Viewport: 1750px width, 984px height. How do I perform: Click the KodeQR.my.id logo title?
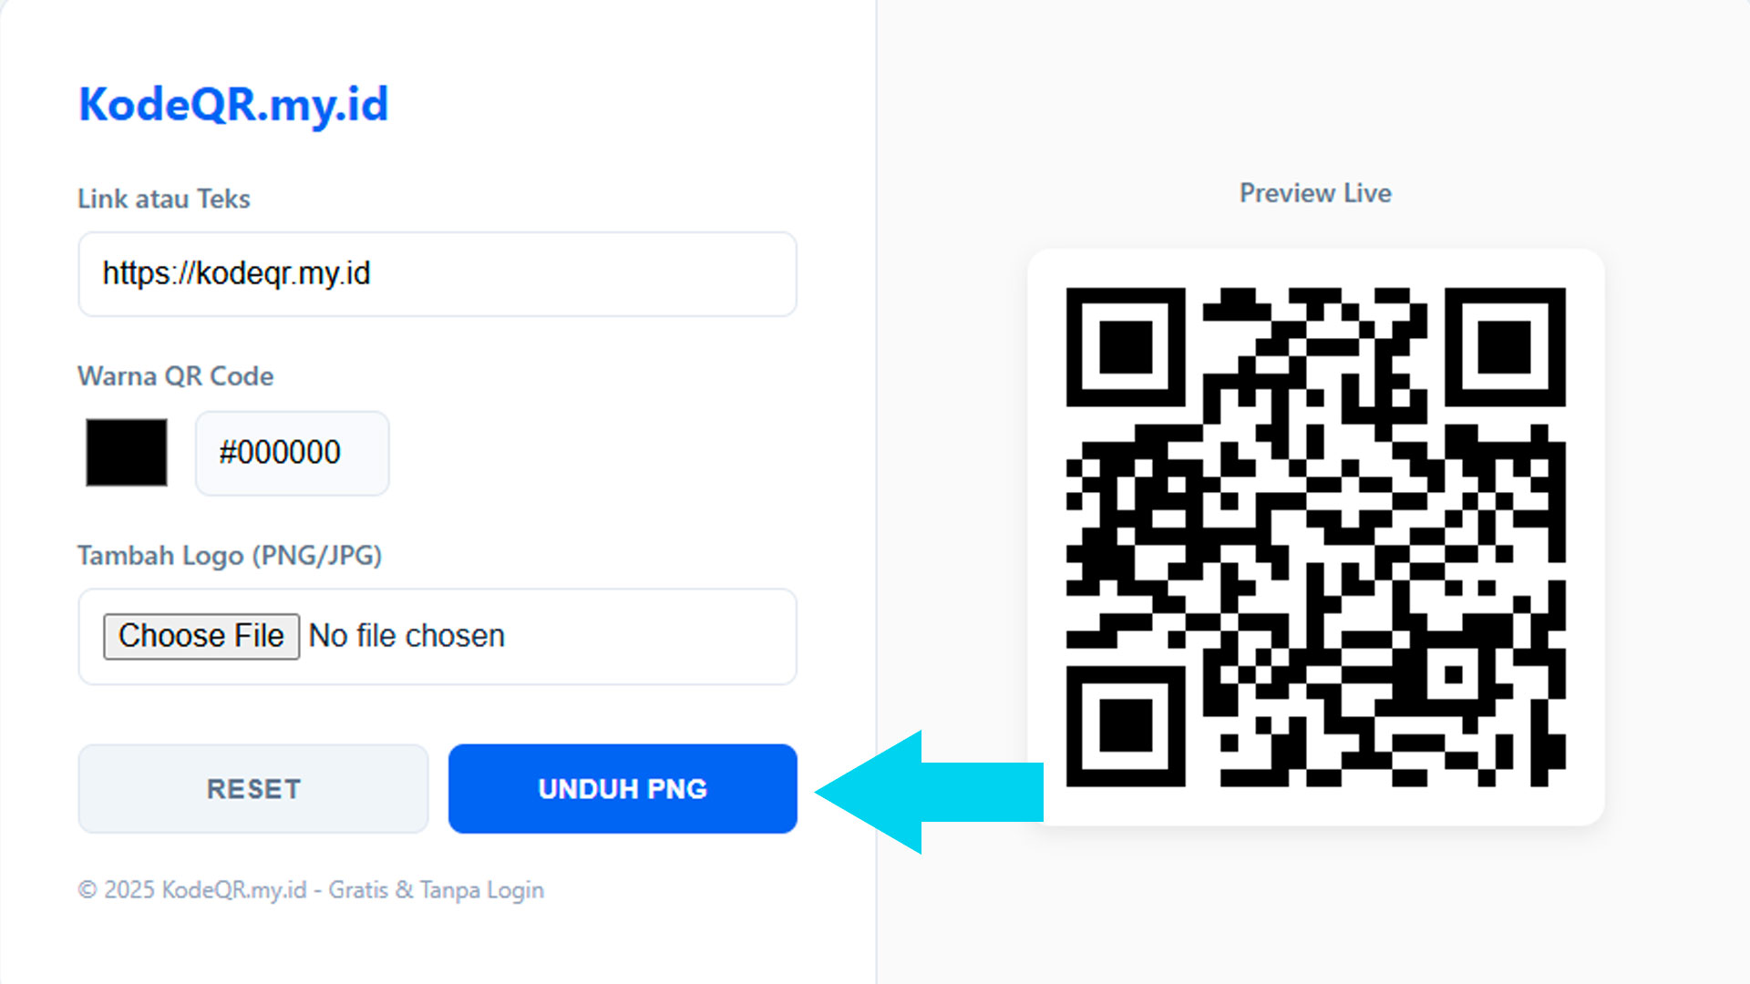pyautogui.click(x=233, y=104)
